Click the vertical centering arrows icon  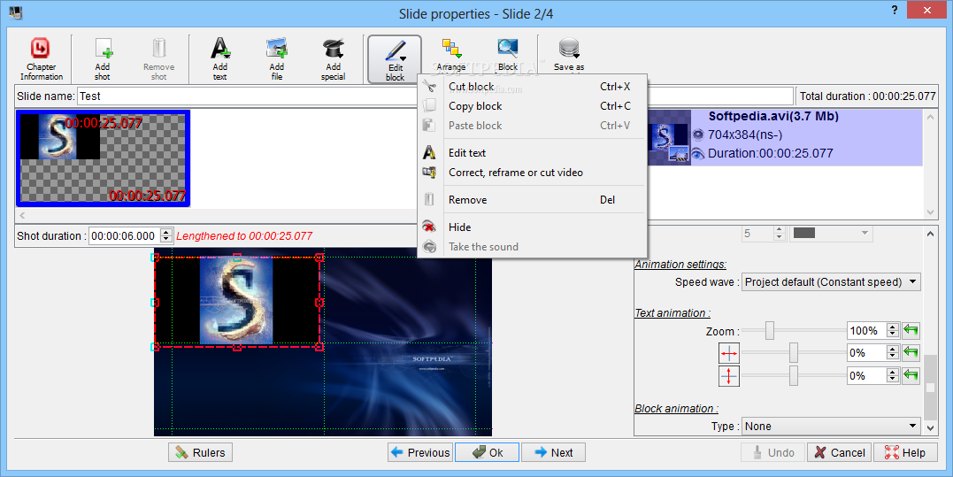pos(729,376)
